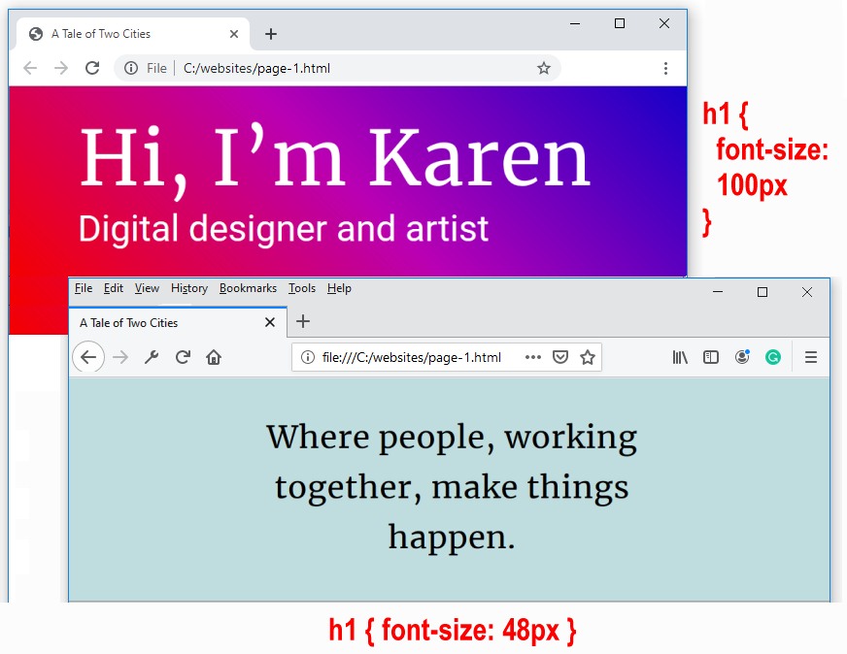This screenshot has width=847, height=654.
Task: Open a new tab in Chrome
Action: coord(271,34)
